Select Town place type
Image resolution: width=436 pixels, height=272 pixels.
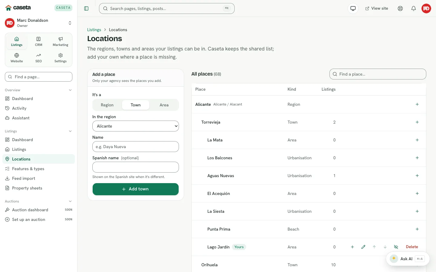(136, 105)
